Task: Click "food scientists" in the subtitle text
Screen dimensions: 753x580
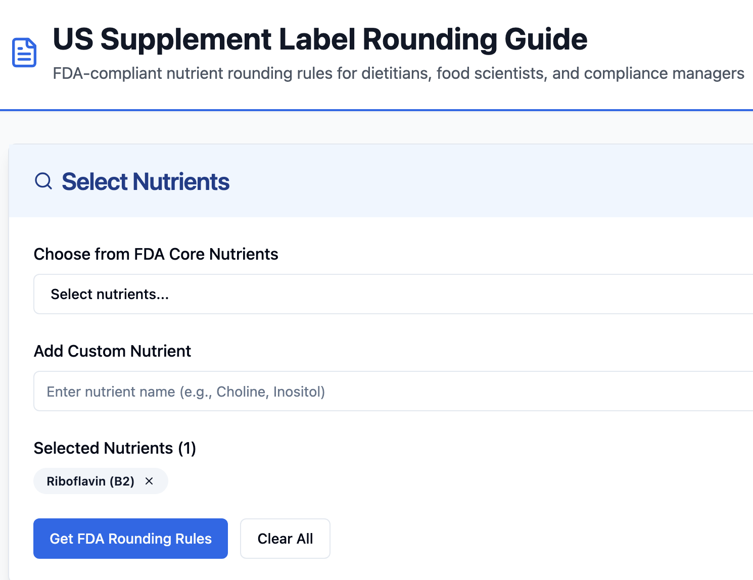Action: click(x=491, y=74)
